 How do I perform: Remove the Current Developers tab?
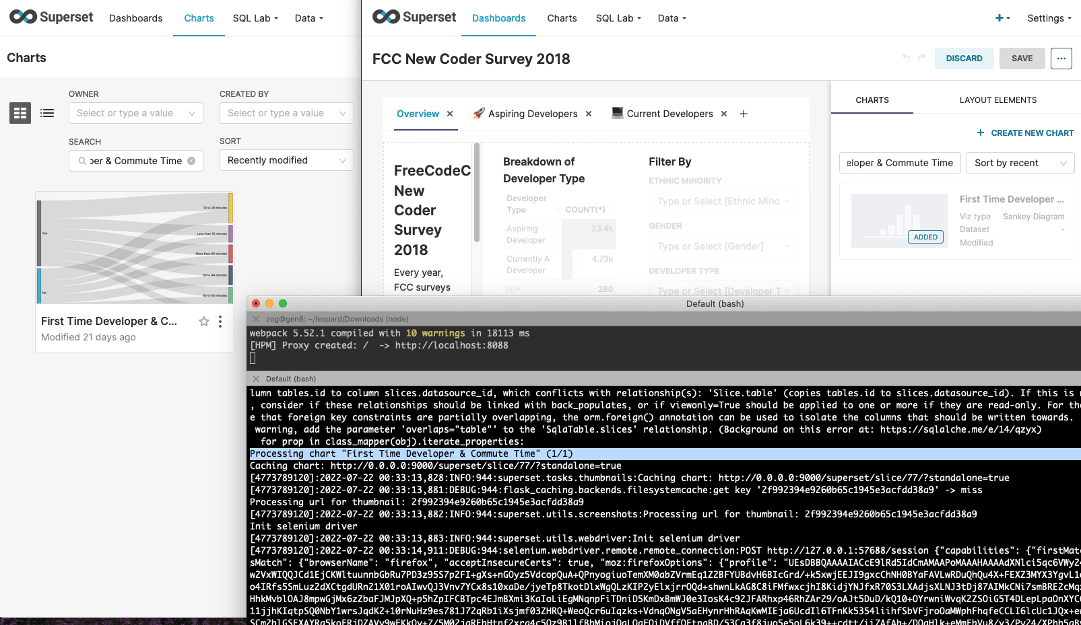[x=724, y=114]
